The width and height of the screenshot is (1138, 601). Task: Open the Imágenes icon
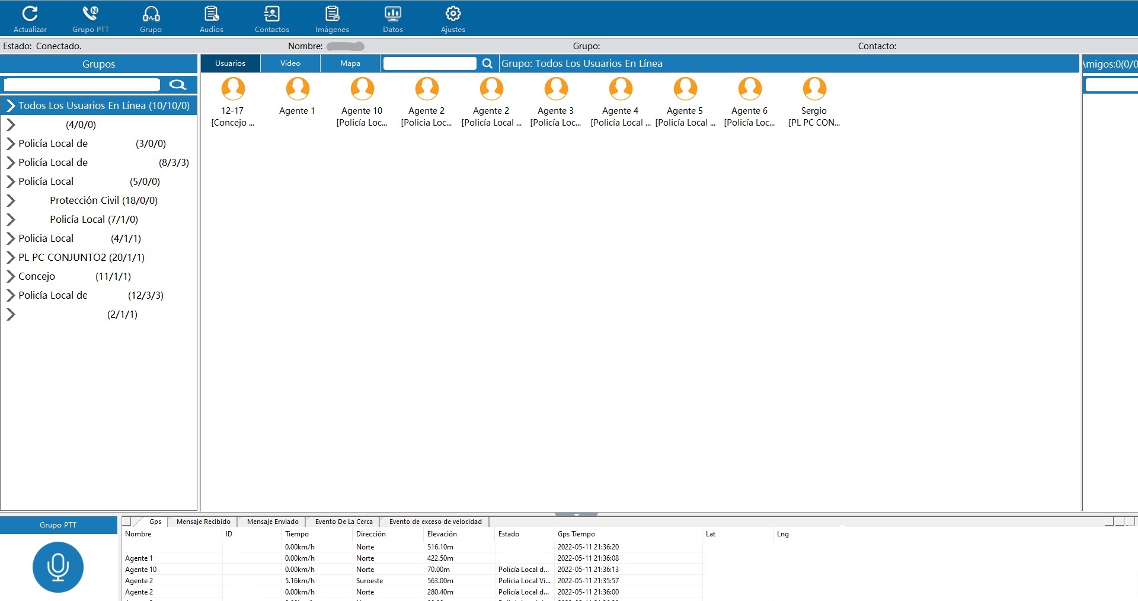(332, 14)
